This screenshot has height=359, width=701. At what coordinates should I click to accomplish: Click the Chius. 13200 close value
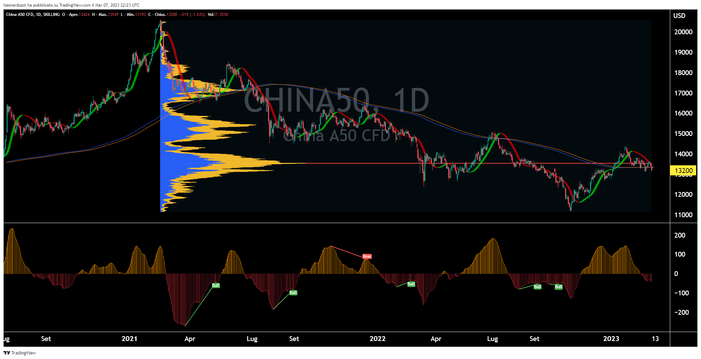click(163, 15)
